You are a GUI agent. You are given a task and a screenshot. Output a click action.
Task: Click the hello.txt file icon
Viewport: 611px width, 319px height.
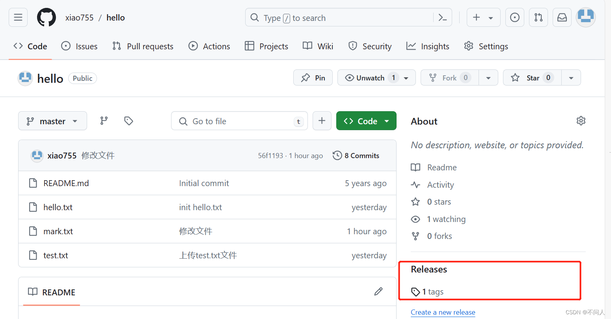click(33, 207)
